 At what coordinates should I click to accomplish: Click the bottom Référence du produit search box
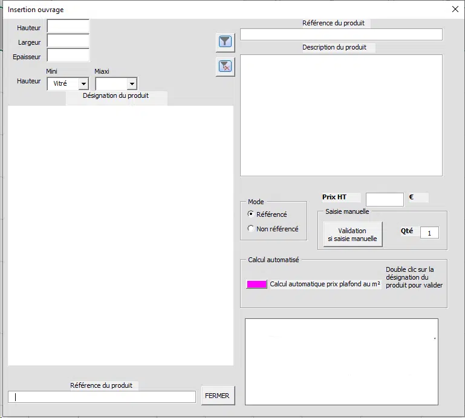click(102, 397)
